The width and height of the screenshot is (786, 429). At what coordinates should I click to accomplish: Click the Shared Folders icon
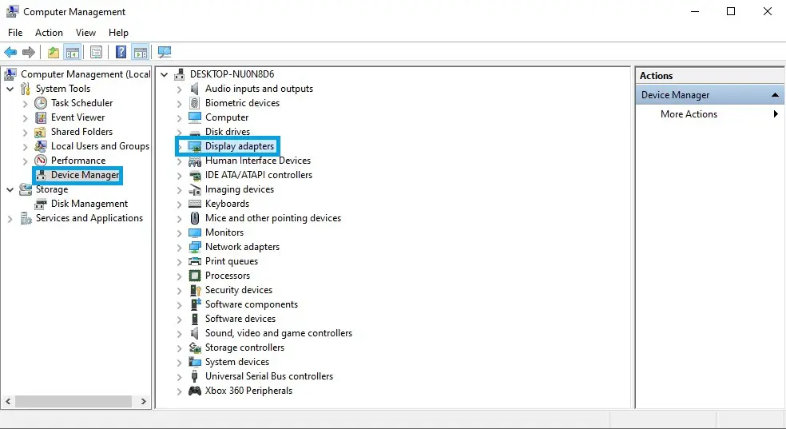[41, 132]
